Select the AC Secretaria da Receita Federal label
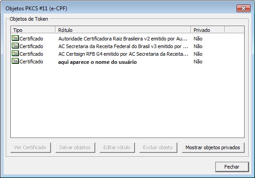Viewport: 255px width, 178px height. [x=123, y=46]
